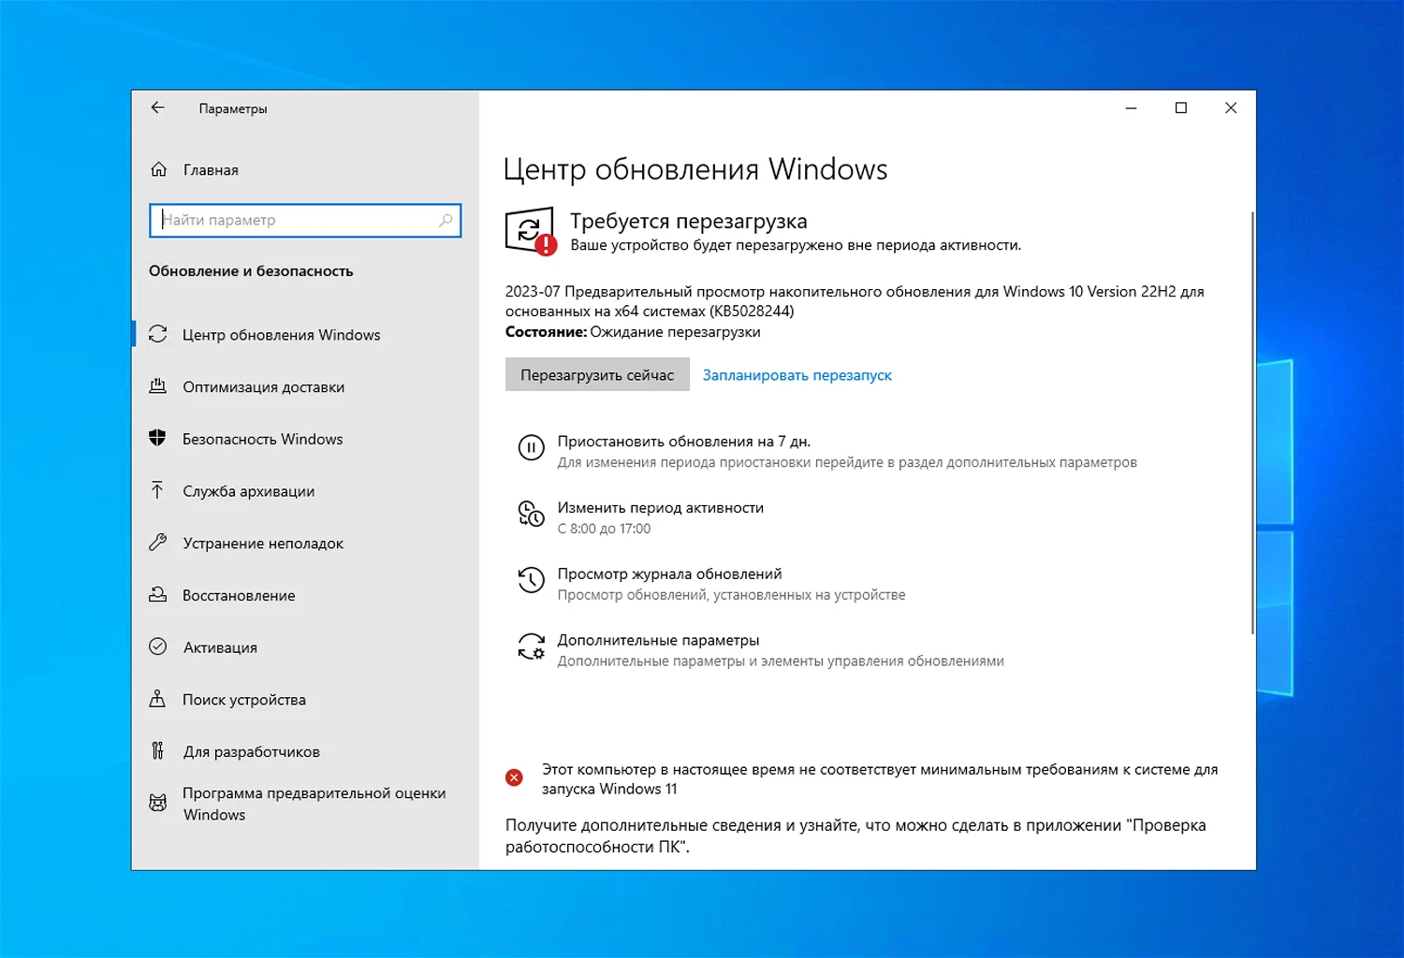Close the Параметры window
Screen dimensions: 1404x958
1231,108
